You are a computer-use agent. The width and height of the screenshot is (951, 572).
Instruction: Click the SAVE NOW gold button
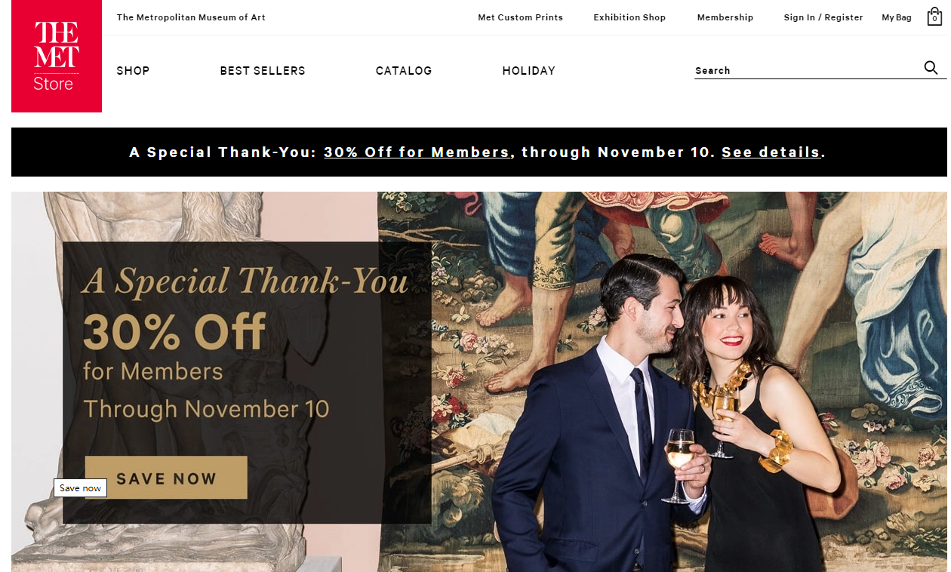tap(166, 478)
